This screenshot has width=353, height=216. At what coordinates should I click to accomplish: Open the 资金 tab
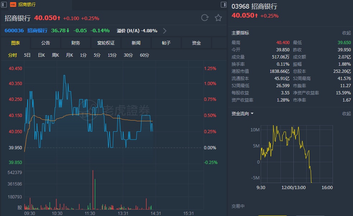196,43
